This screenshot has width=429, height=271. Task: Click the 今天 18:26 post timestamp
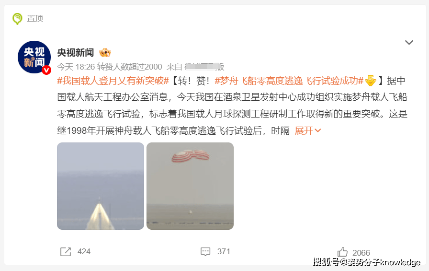[x=76, y=67]
